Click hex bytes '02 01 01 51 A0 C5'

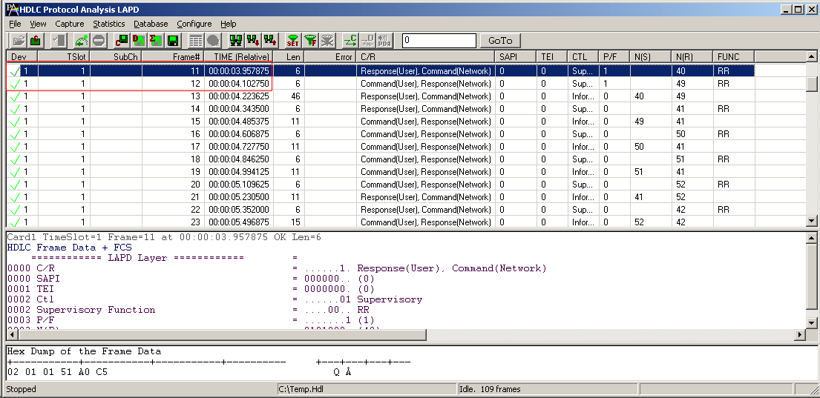tap(58, 372)
